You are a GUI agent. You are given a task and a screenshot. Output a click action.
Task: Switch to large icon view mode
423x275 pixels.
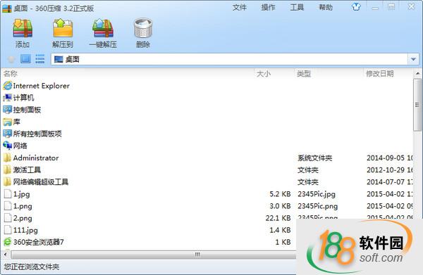pos(25,59)
